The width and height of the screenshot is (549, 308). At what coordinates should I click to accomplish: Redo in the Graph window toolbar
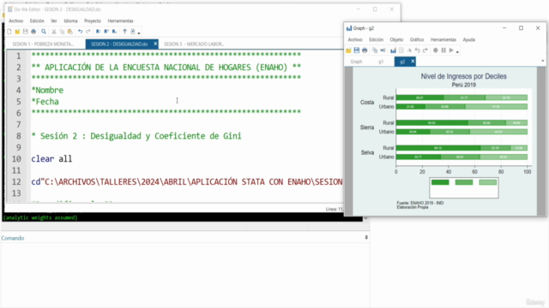tap(425, 50)
